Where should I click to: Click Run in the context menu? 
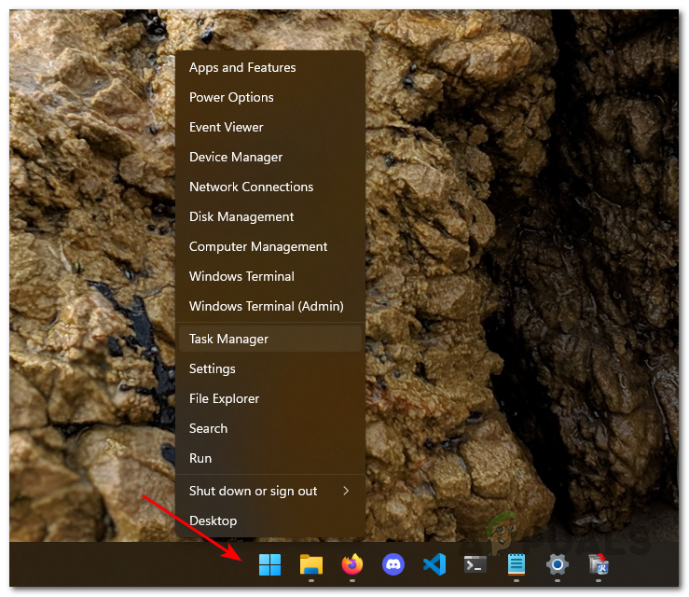pos(200,458)
